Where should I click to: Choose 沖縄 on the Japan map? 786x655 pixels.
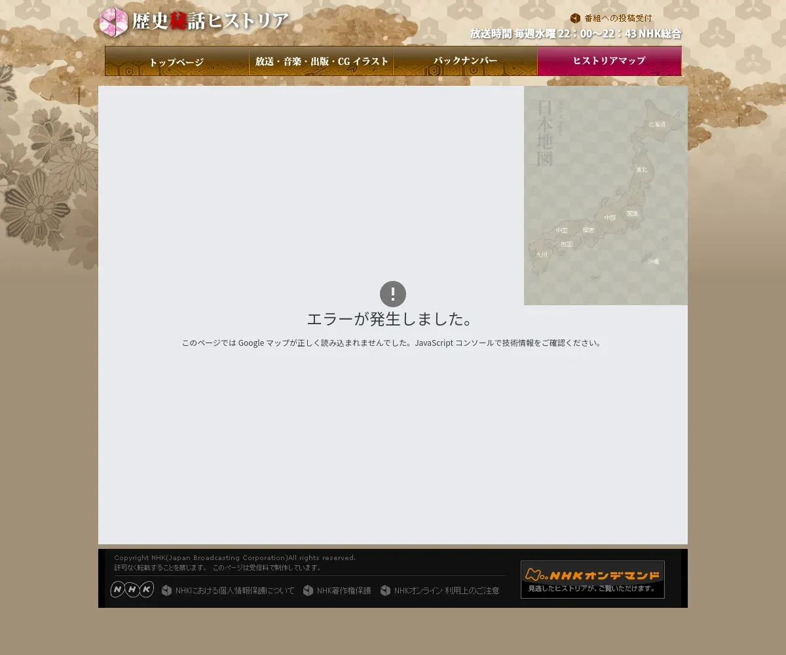[654, 261]
